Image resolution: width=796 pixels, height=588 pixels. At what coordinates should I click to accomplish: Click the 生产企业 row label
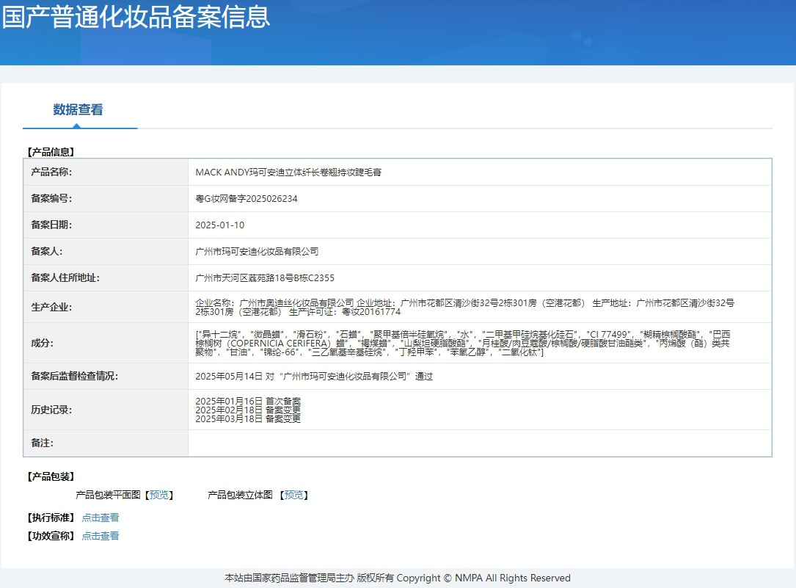[51, 307]
